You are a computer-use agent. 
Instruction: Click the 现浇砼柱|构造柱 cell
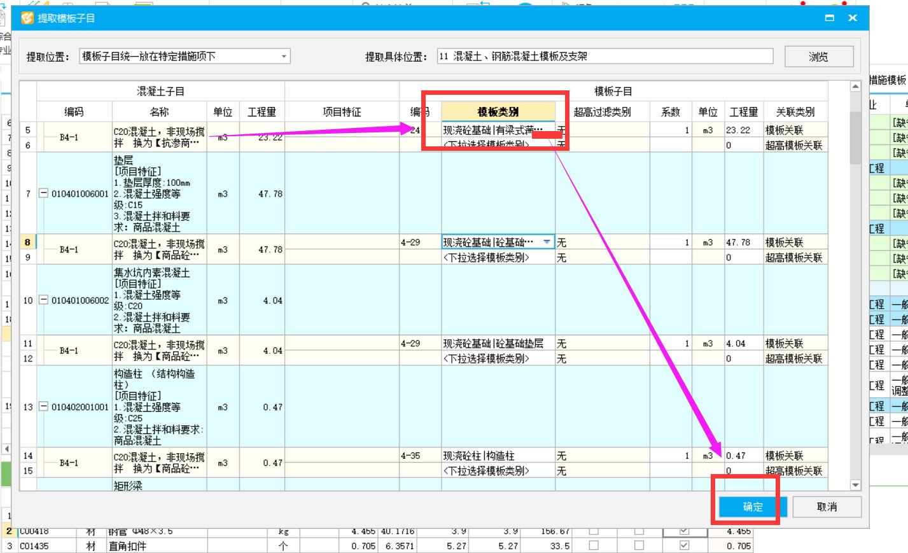(x=498, y=456)
